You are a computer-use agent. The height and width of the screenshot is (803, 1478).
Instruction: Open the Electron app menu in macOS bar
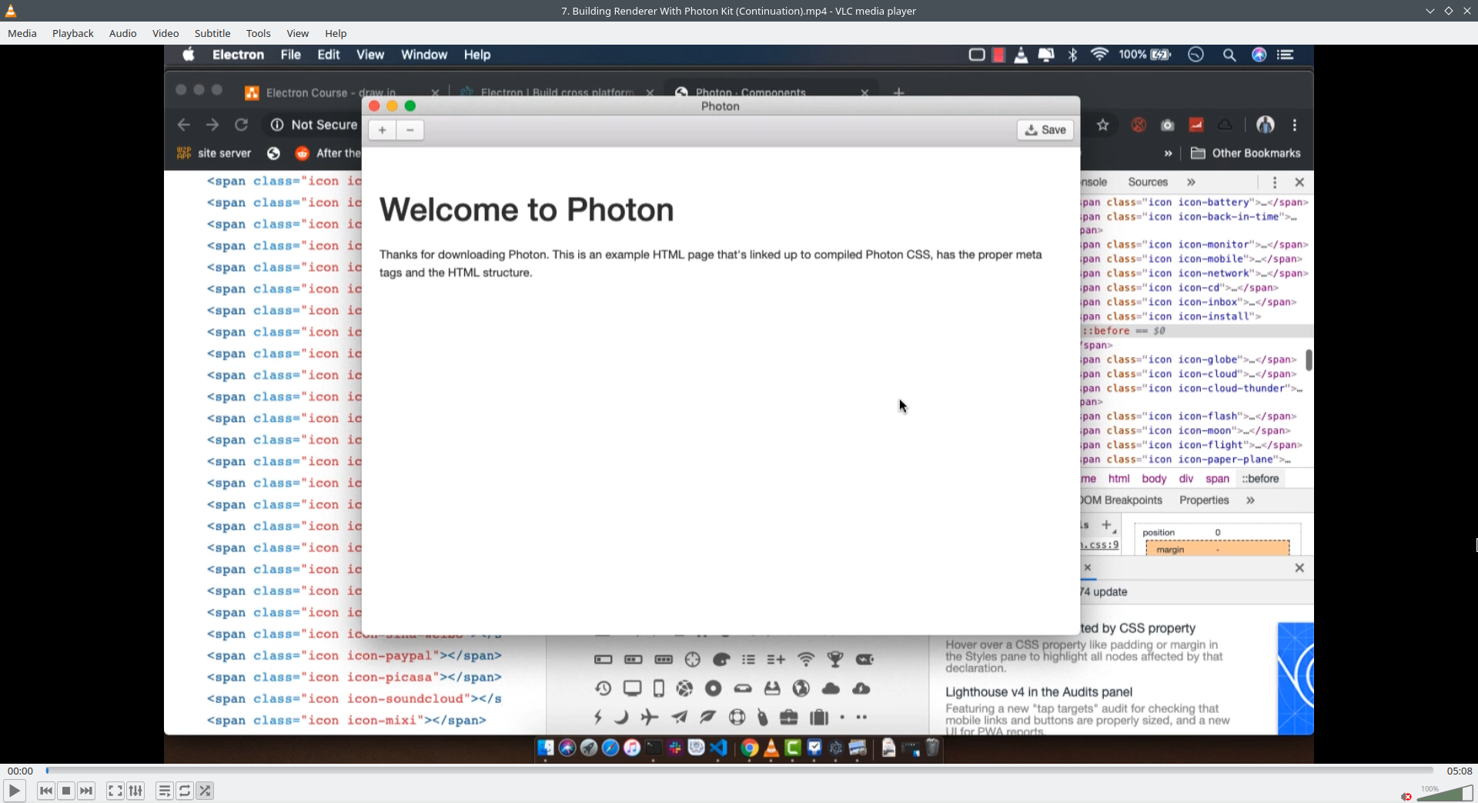pyautogui.click(x=238, y=55)
